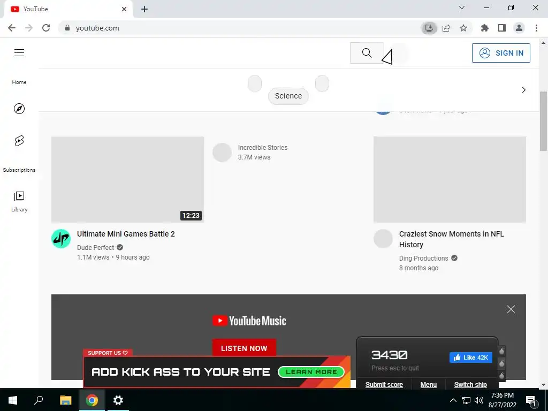Dismiss the YouTube Music banner with X

click(511, 309)
